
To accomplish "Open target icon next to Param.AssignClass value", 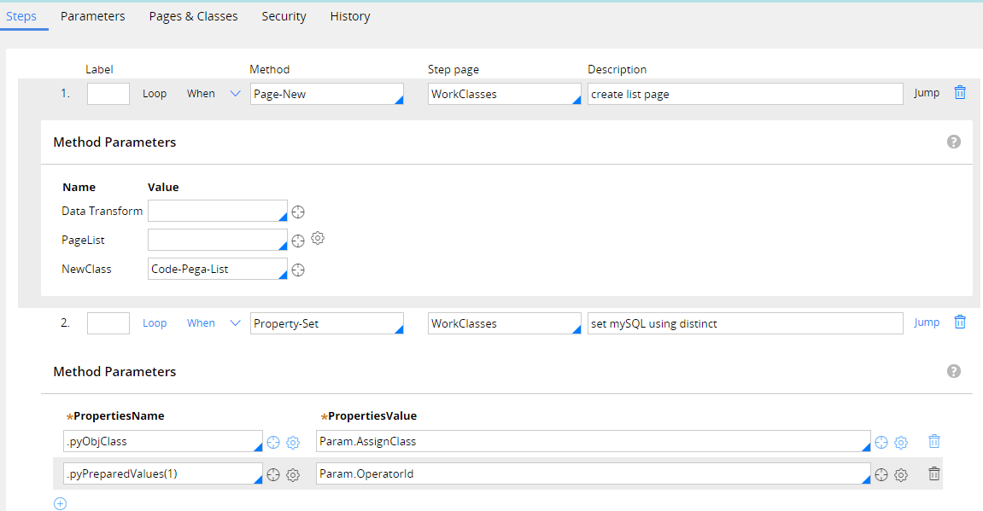I will click(x=881, y=442).
